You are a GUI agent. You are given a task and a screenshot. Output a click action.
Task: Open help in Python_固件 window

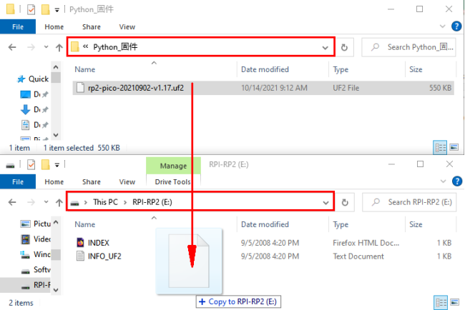tap(456, 26)
